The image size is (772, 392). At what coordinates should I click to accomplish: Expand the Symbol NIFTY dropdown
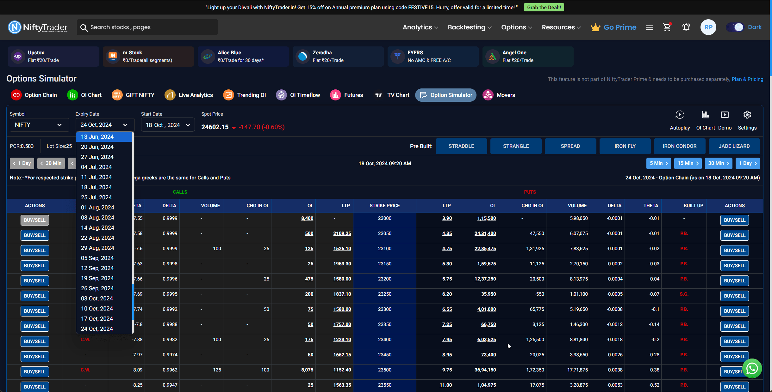(38, 125)
